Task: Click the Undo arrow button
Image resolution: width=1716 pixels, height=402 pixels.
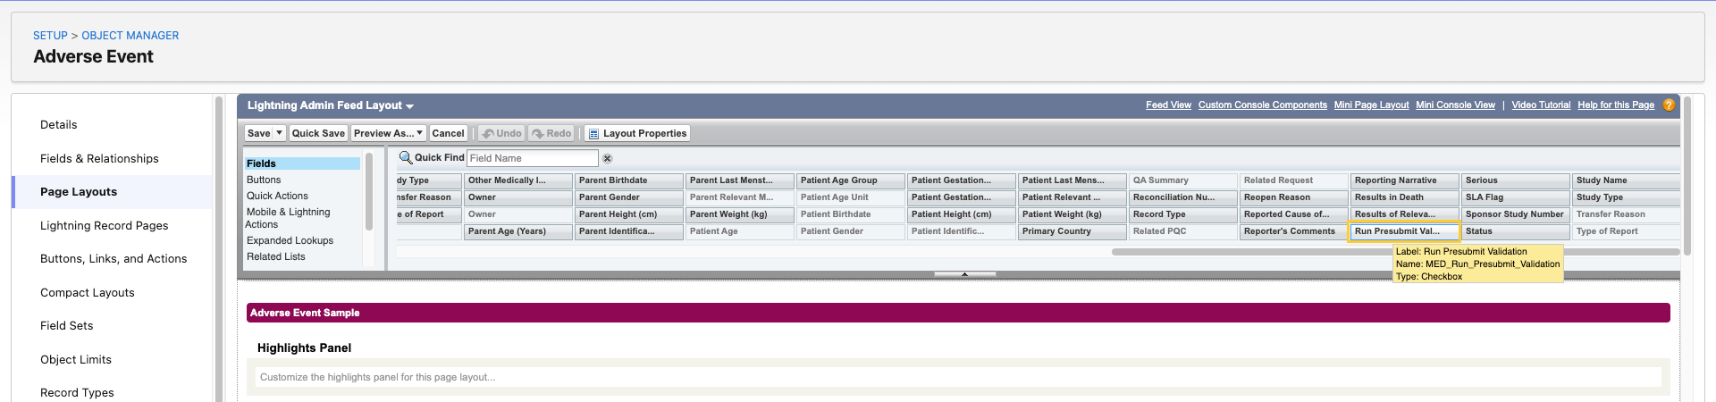Action: 501,133
